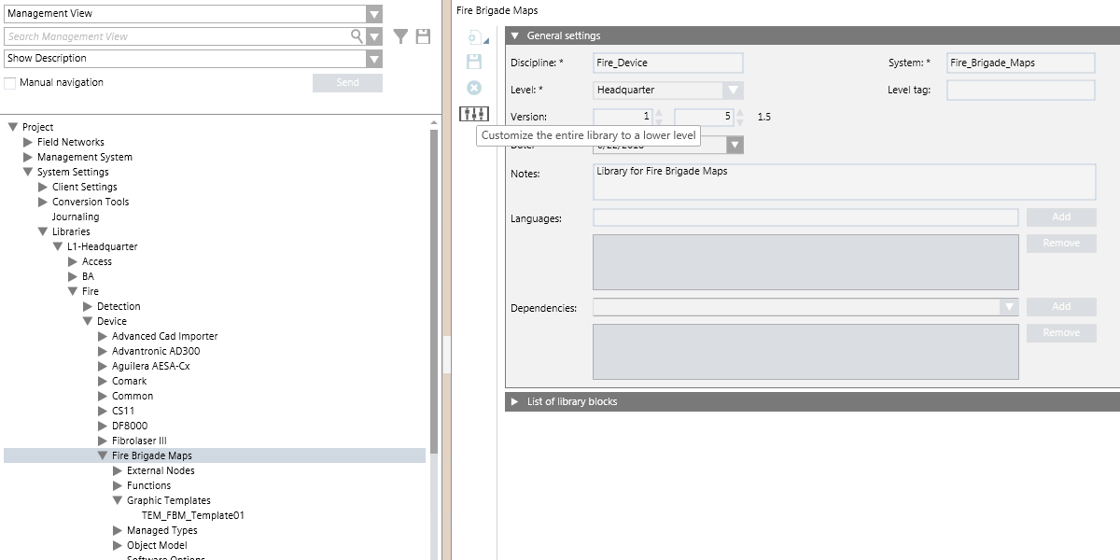Cancel changes using the circled X icon

tap(474, 89)
